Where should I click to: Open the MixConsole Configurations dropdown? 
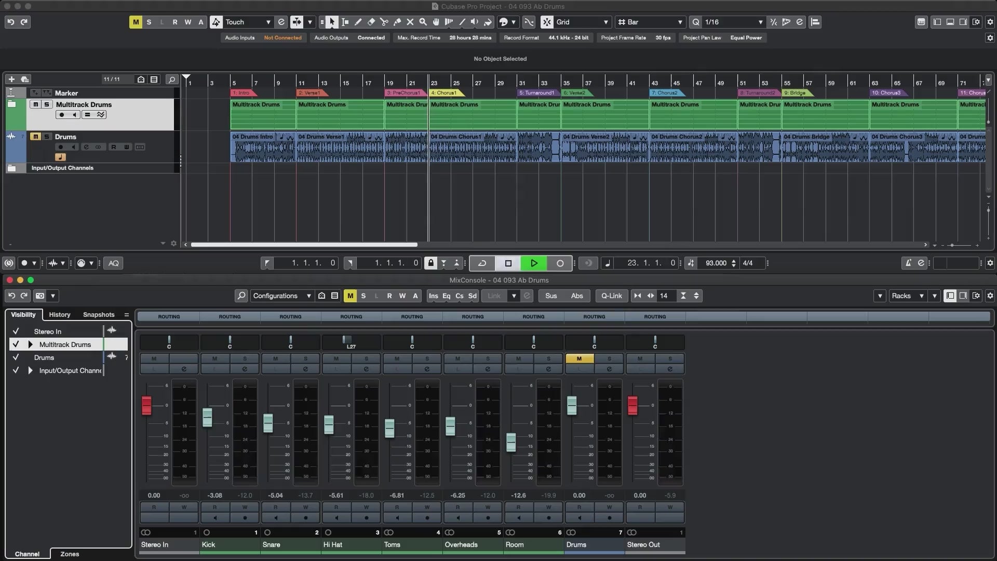coord(282,296)
